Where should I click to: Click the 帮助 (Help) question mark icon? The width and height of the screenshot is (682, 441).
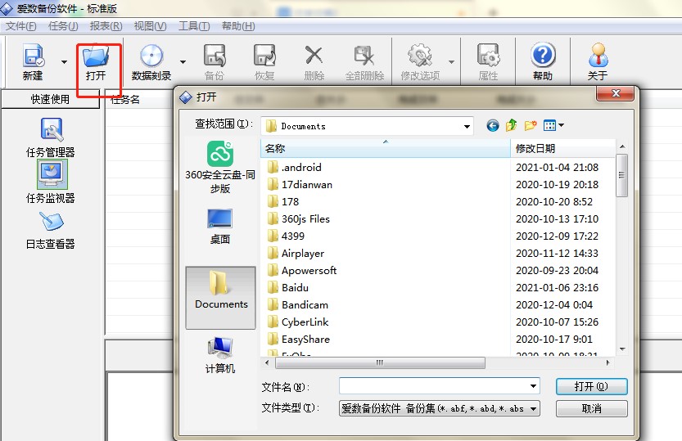coord(543,55)
